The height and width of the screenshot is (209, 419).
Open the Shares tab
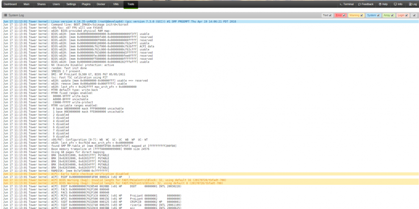41,4
